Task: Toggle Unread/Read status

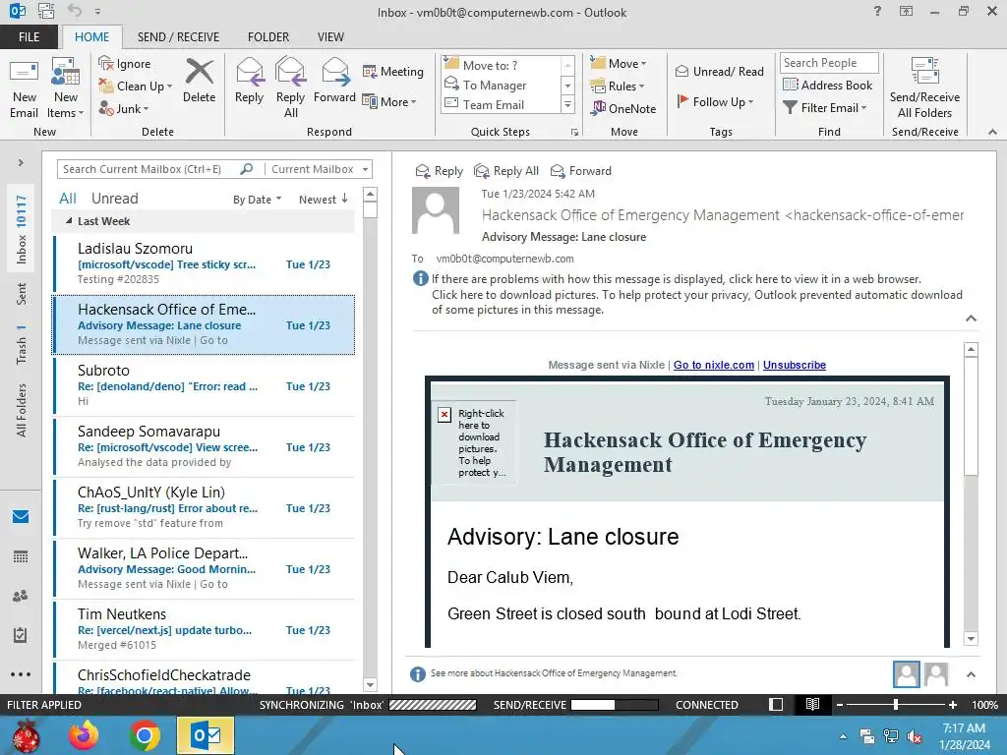Action: point(719,71)
